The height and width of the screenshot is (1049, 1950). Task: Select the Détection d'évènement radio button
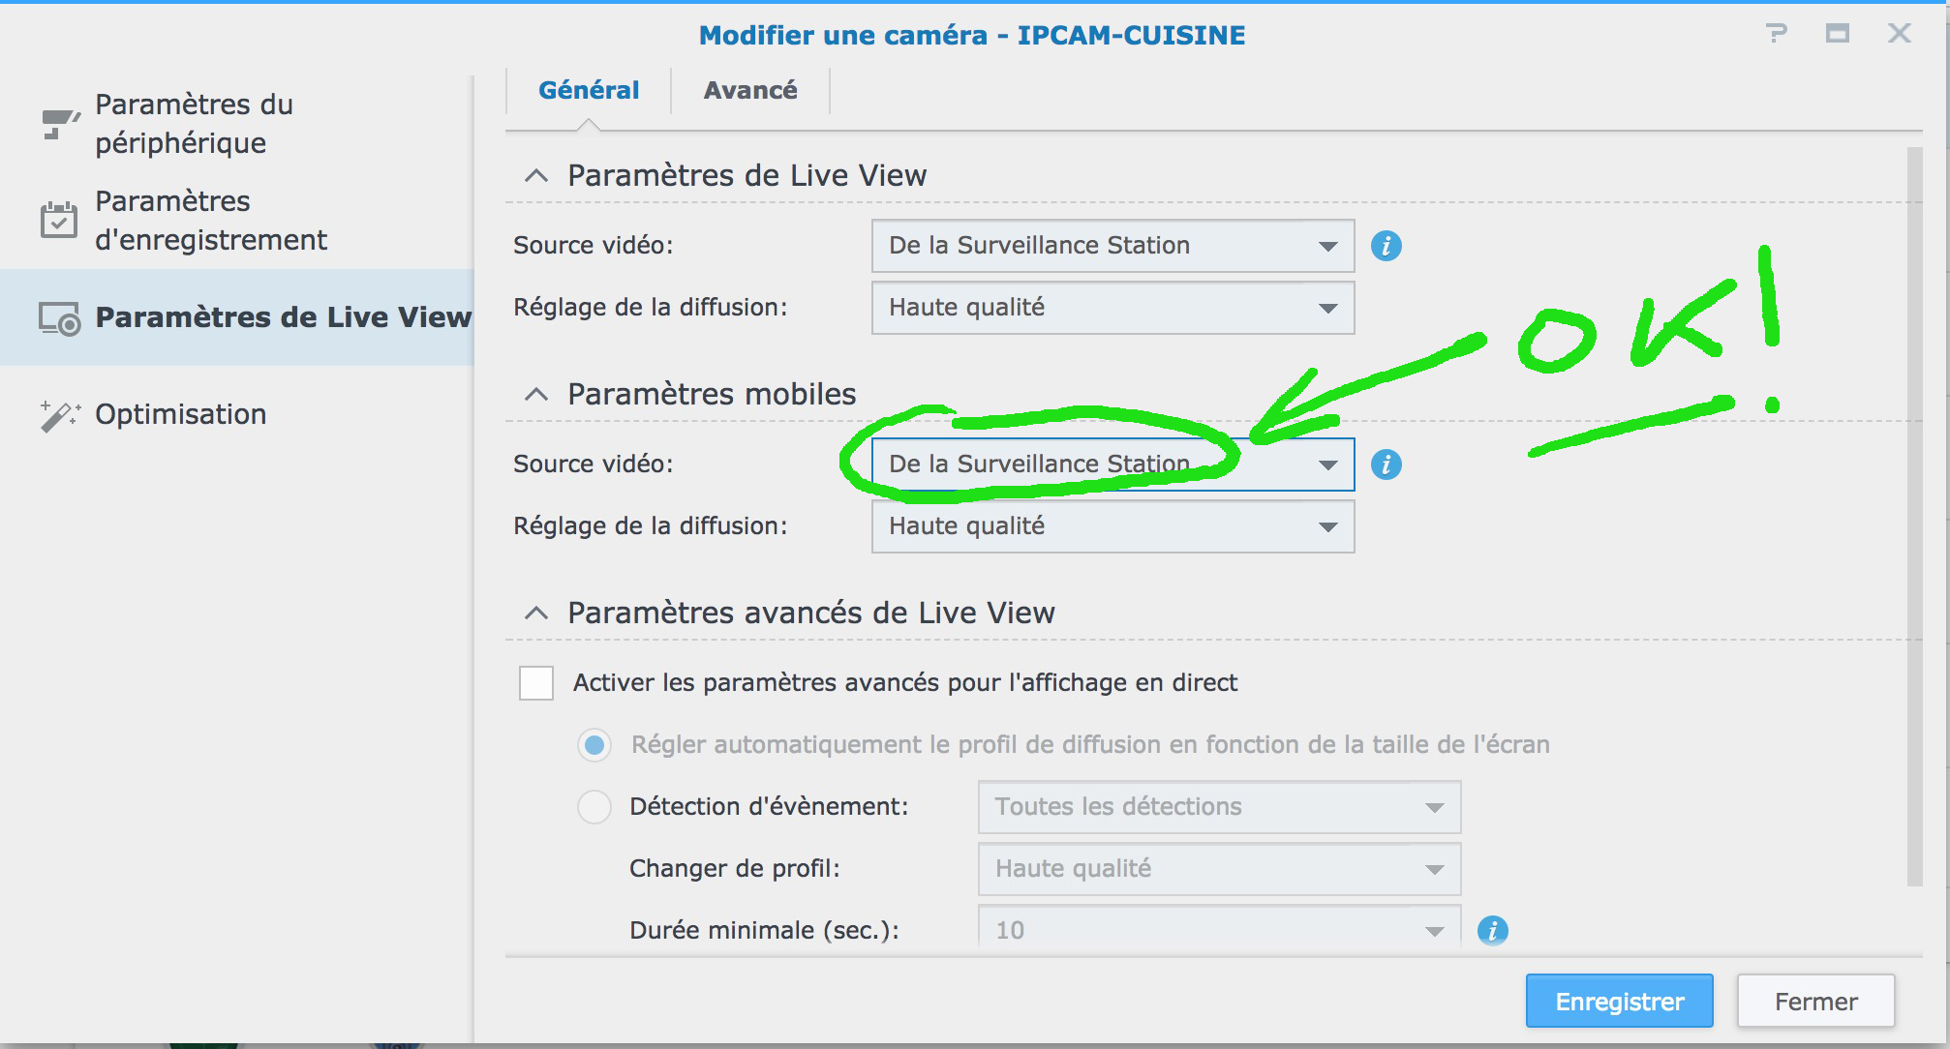594,806
